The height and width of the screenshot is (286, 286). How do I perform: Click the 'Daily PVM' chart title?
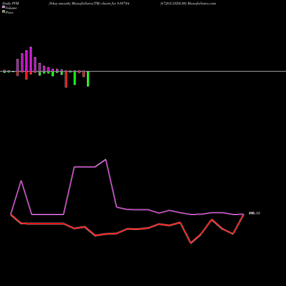pos(11,3)
